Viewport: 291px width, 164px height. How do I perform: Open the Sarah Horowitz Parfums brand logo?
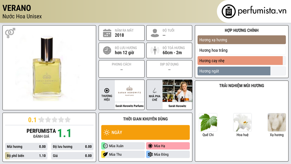coord(129,91)
